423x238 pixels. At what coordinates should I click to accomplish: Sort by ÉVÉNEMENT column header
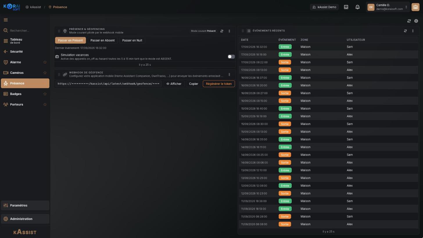287,40
